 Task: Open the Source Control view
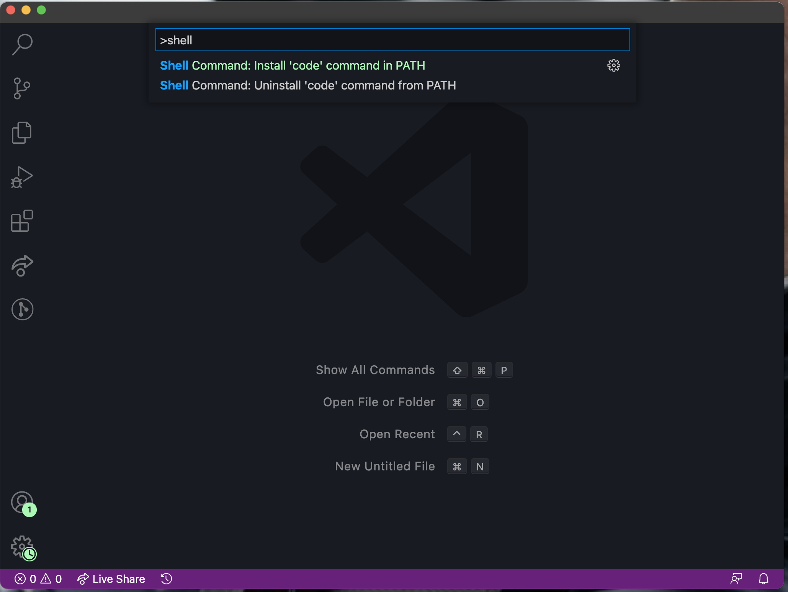tap(21, 89)
